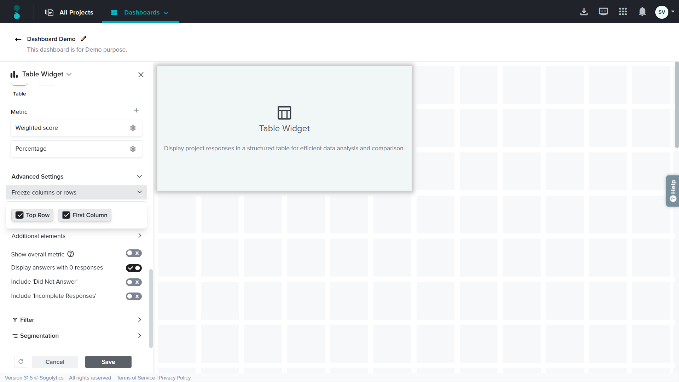
Task: Open notifications bell icon
Action: (x=642, y=12)
